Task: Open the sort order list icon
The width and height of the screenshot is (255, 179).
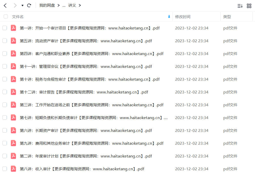Action: point(240,6)
